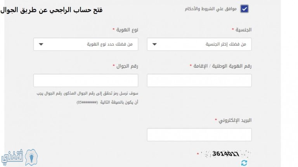Uncheck the terms and conditions agreement checkbox

coord(244,9)
